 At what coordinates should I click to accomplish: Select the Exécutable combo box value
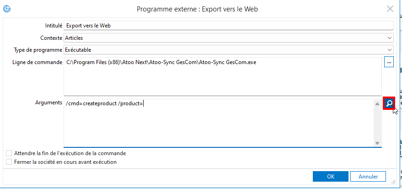click(x=228, y=50)
